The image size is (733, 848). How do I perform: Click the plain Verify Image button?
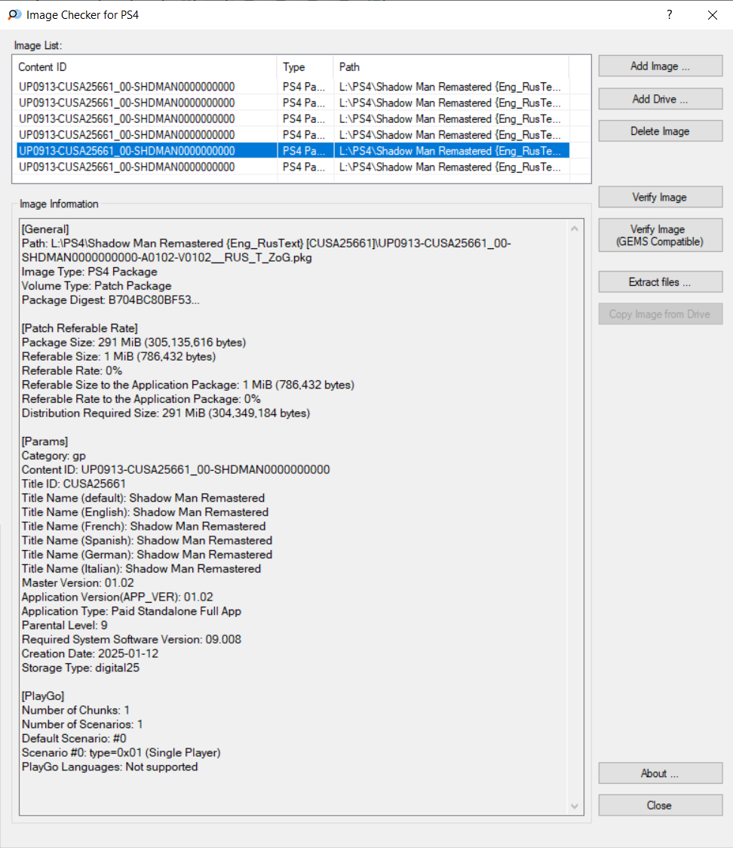[660, 198]
